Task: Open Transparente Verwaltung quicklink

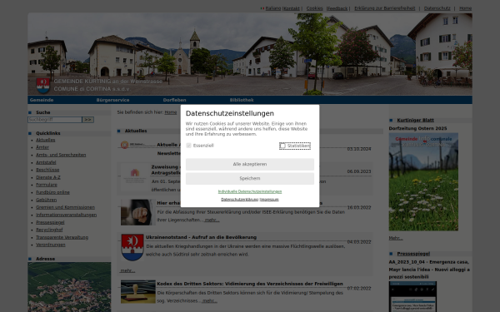Action: pos(62,237)
